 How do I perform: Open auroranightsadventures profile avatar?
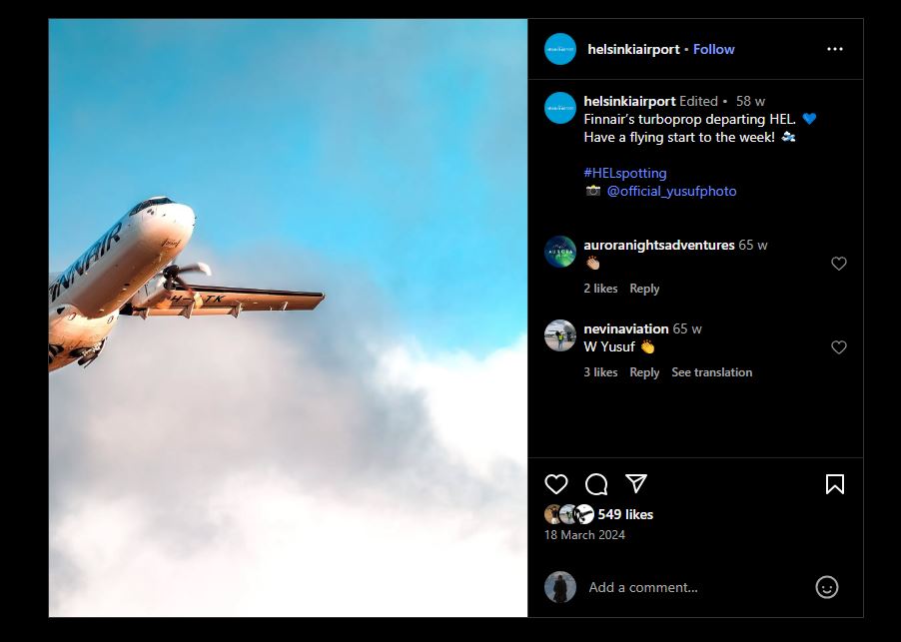[560, 252]
